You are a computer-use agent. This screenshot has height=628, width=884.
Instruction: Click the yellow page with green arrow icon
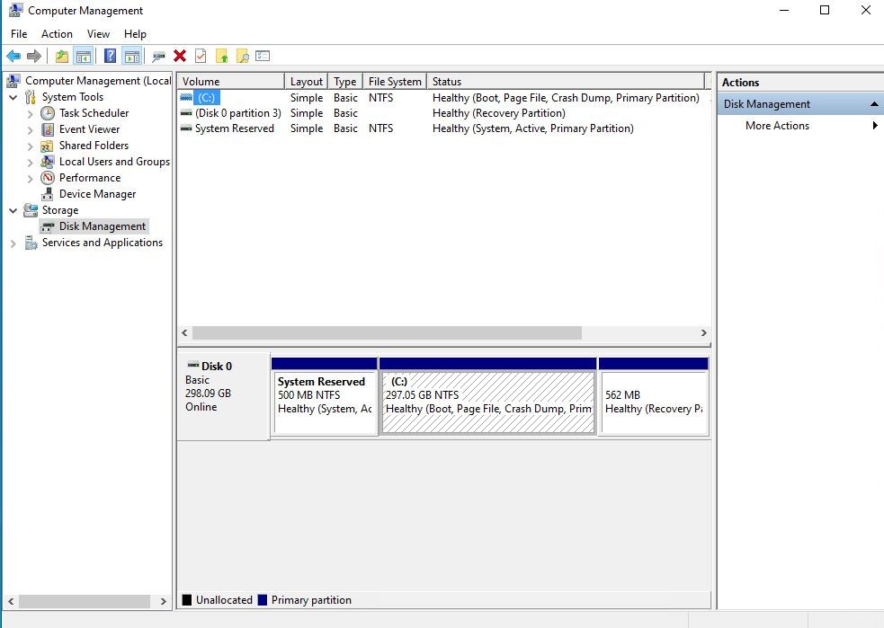(221, 56)
